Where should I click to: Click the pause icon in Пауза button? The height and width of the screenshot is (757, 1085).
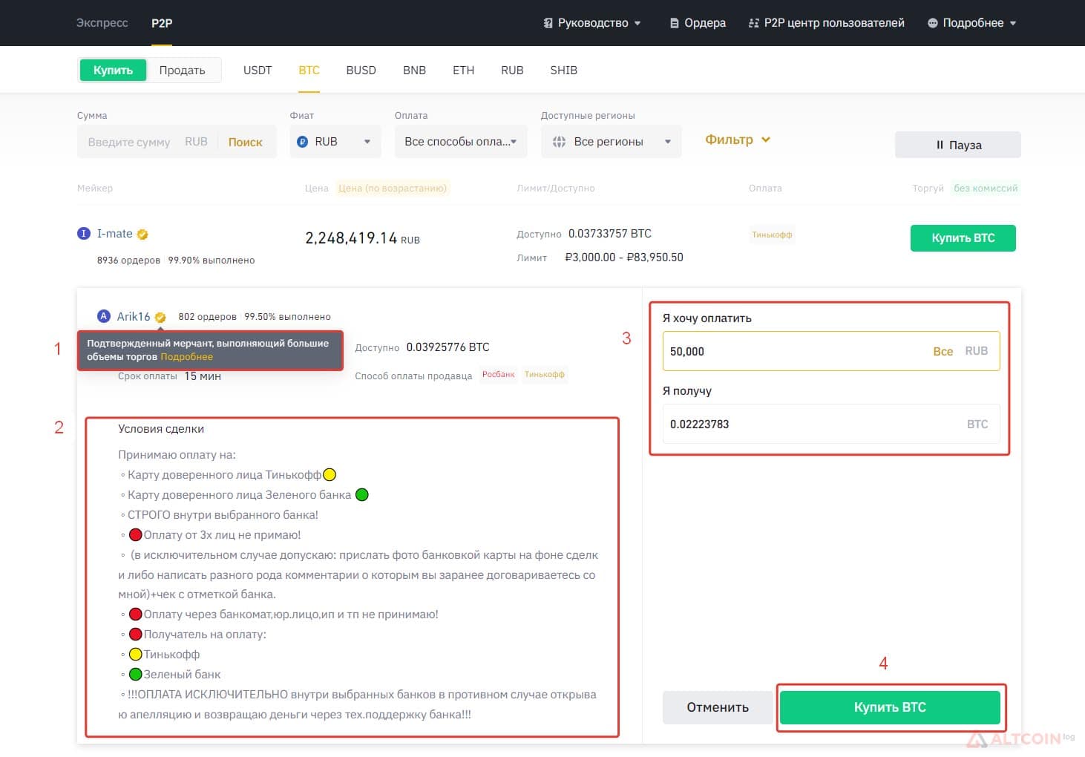[x=940, y=145]
